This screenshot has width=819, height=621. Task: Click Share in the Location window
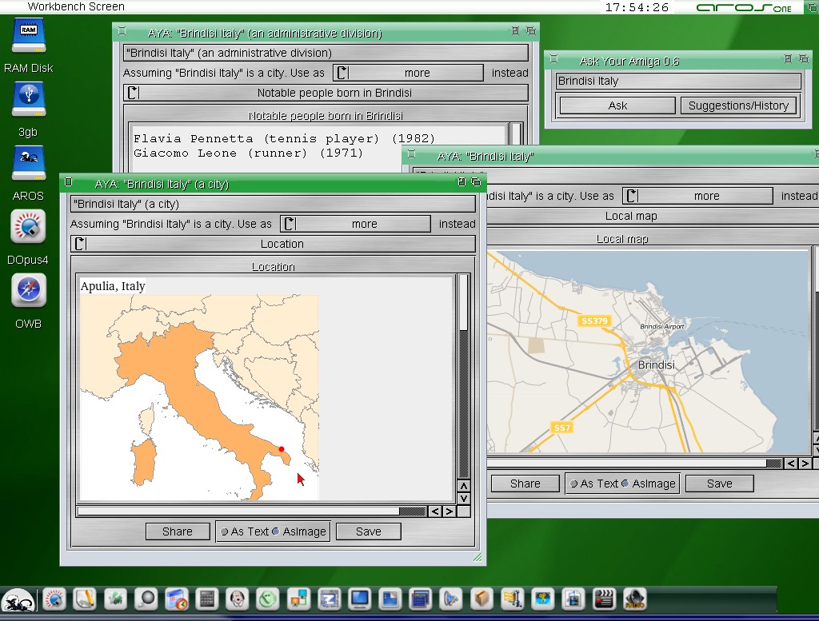(177, 531)
